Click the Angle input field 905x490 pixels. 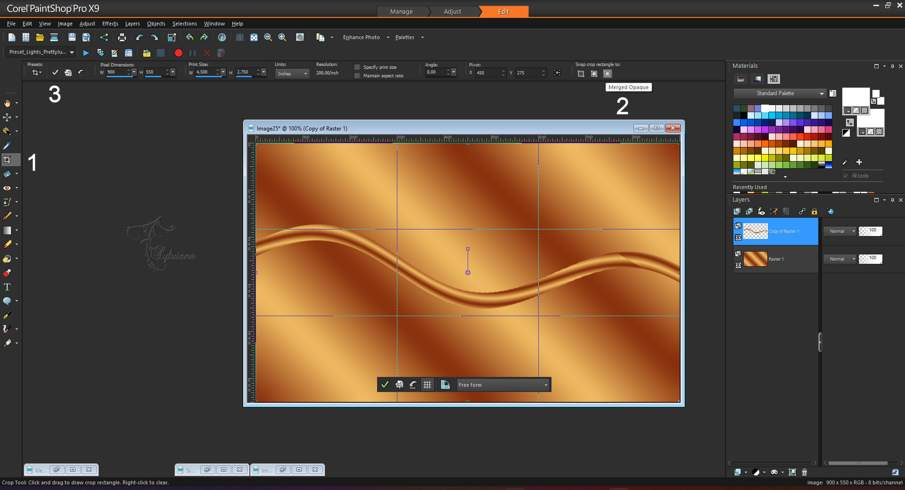tap(436, 72)
